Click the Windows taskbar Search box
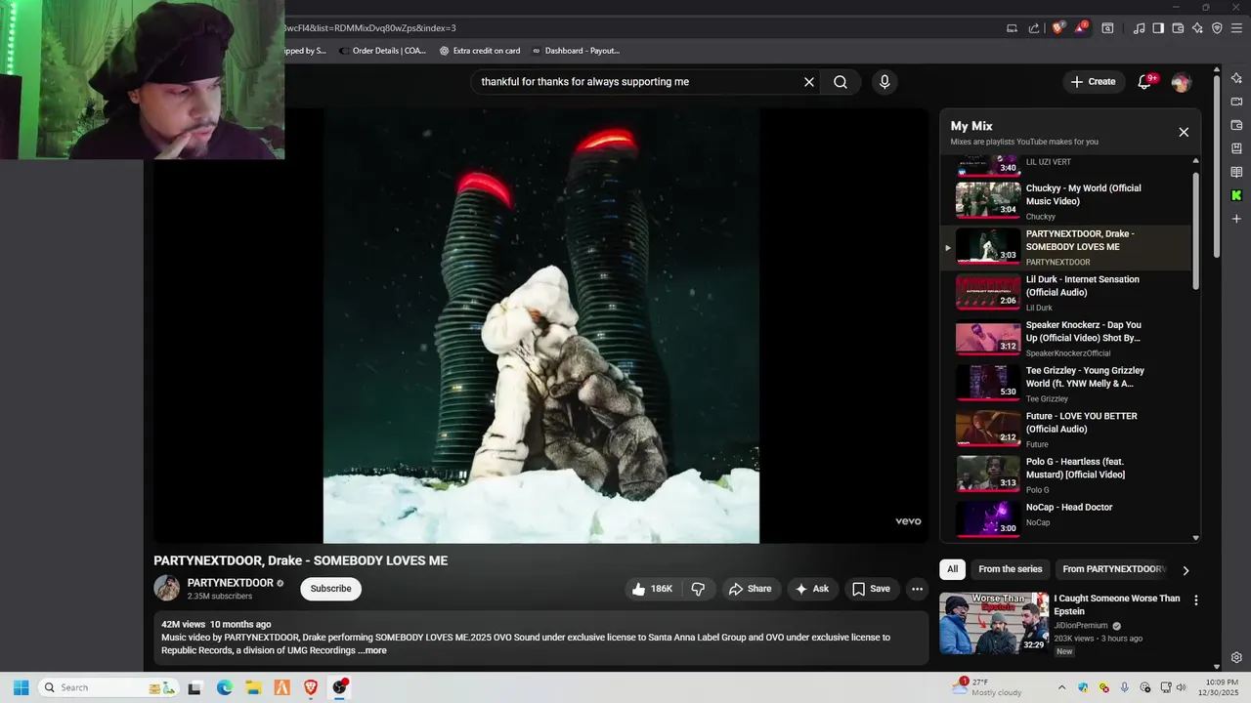1251x703 pixels. (x=108, y=687)
